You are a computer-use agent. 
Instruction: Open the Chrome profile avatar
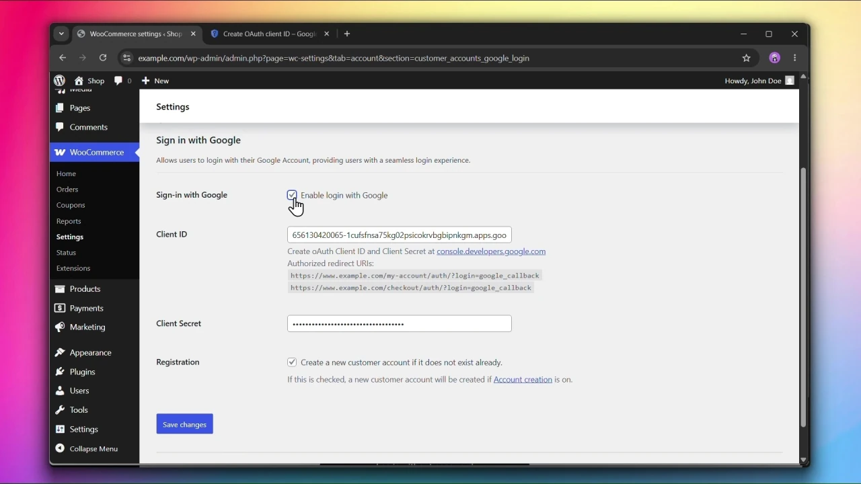(775, 58)
